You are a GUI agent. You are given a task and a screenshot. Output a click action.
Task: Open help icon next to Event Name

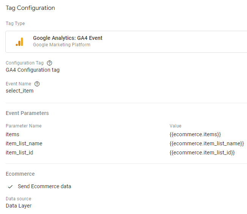37,84
